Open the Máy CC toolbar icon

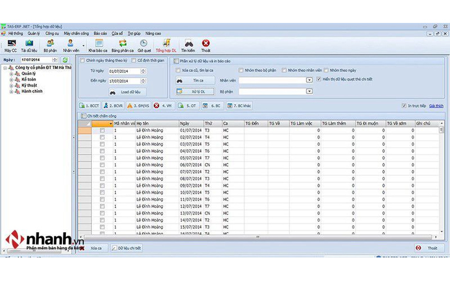pyautogui.click(x=12, y=44)
